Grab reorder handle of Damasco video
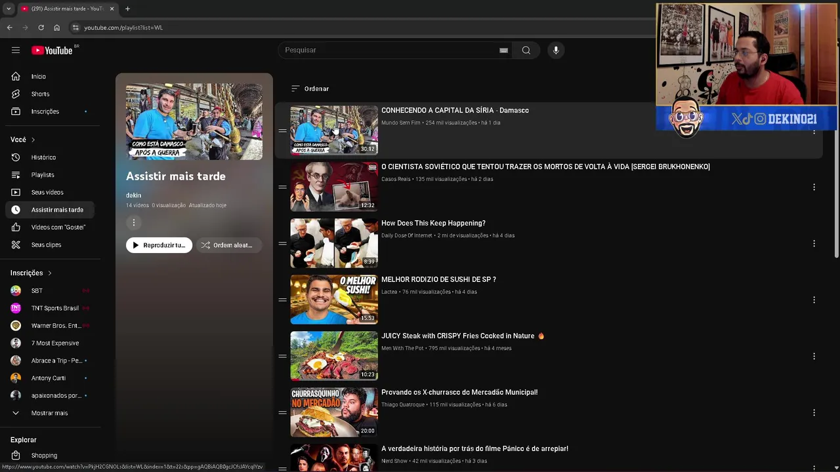The width and height of the screenshot is (840, 472). click(282, 130)
